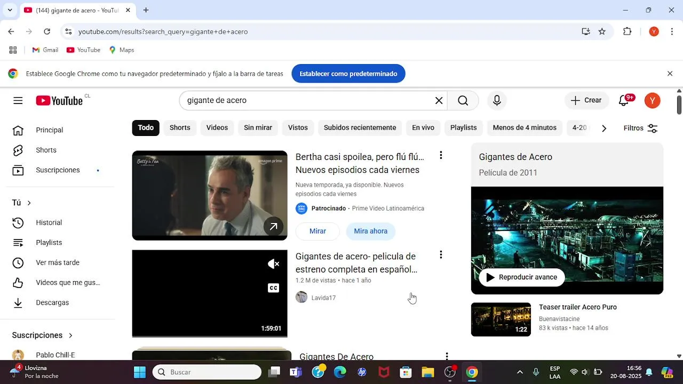Open account avatar menu in YouTube header
Viewport: 683px width, 384px height.
[x=653, y=101]
